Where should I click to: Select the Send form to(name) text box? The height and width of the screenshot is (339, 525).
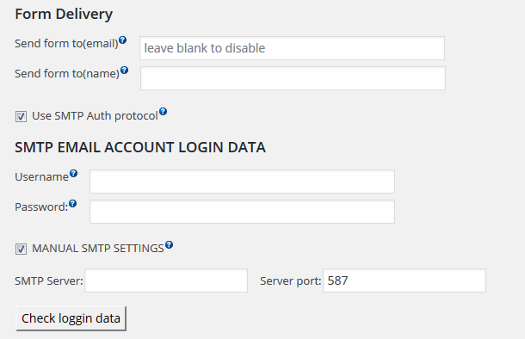click(293, 78)
